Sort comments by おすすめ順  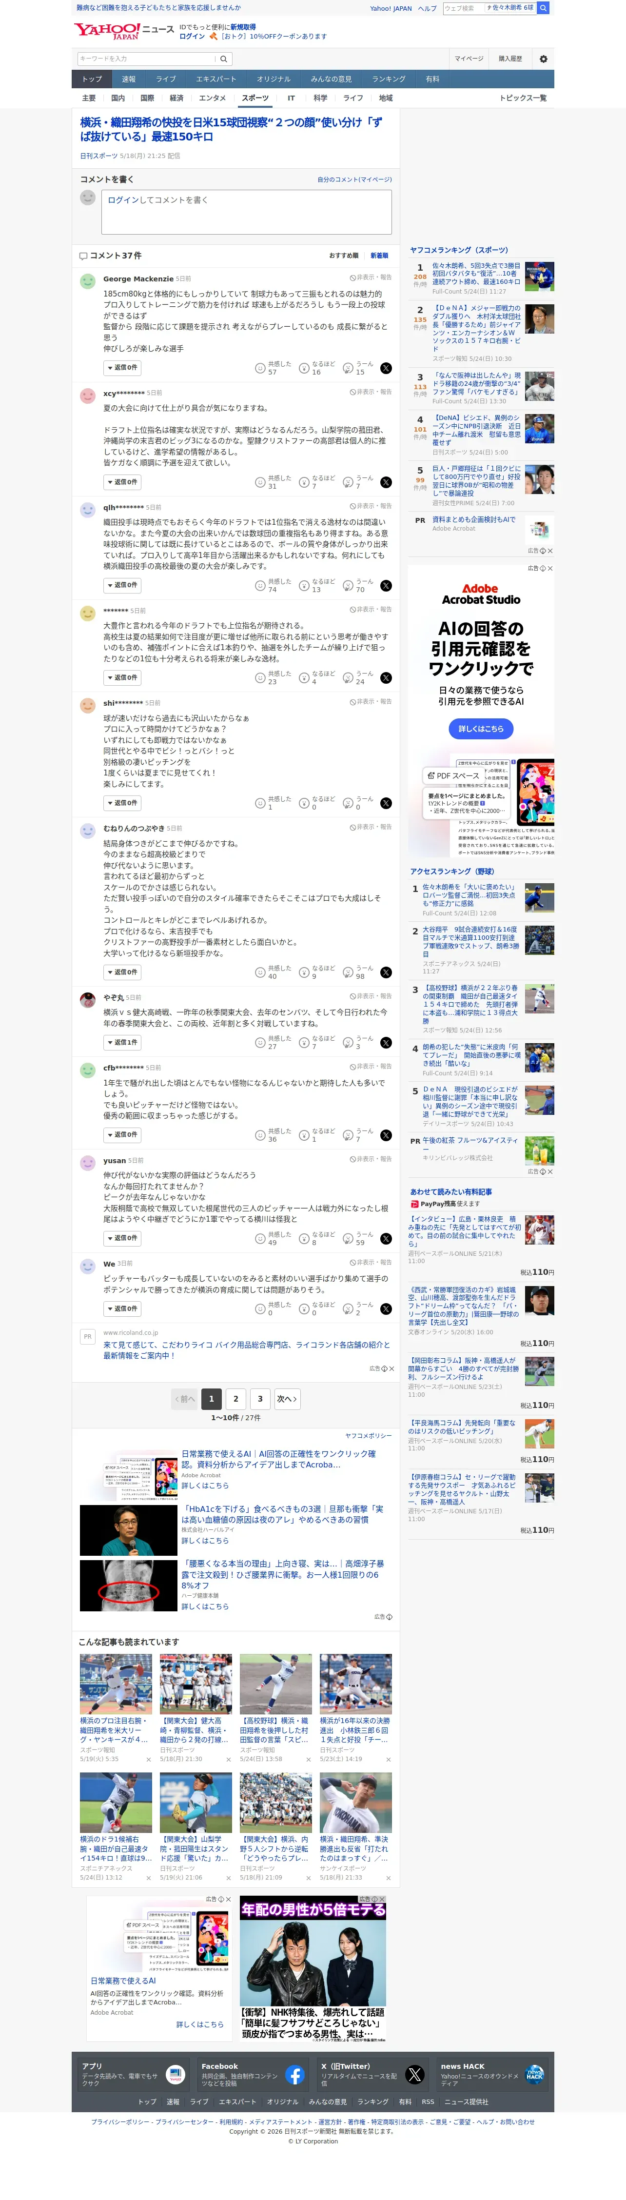(x=344, y=256)
